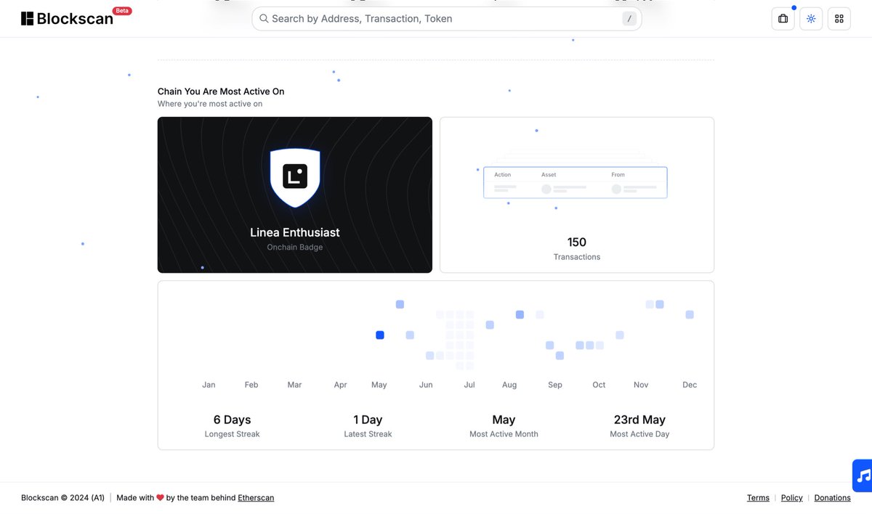This screenshot has height=514, width=872.
Task: Click the Jun month label
Action: point(426,385)
